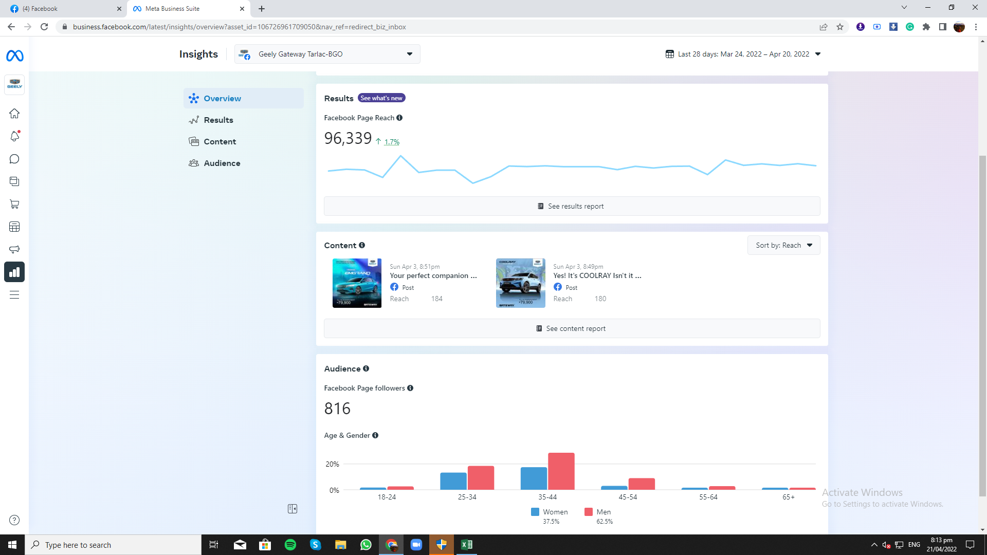Open Spotify from the taskbar
987x555 pixels.
[290, 545]
